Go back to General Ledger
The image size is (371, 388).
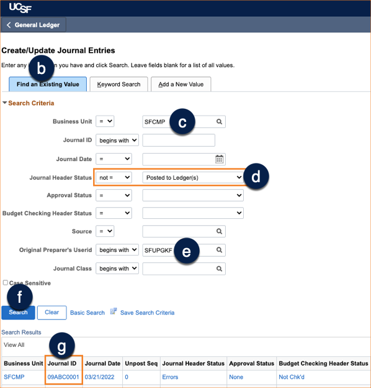click(x=34, y=25)
